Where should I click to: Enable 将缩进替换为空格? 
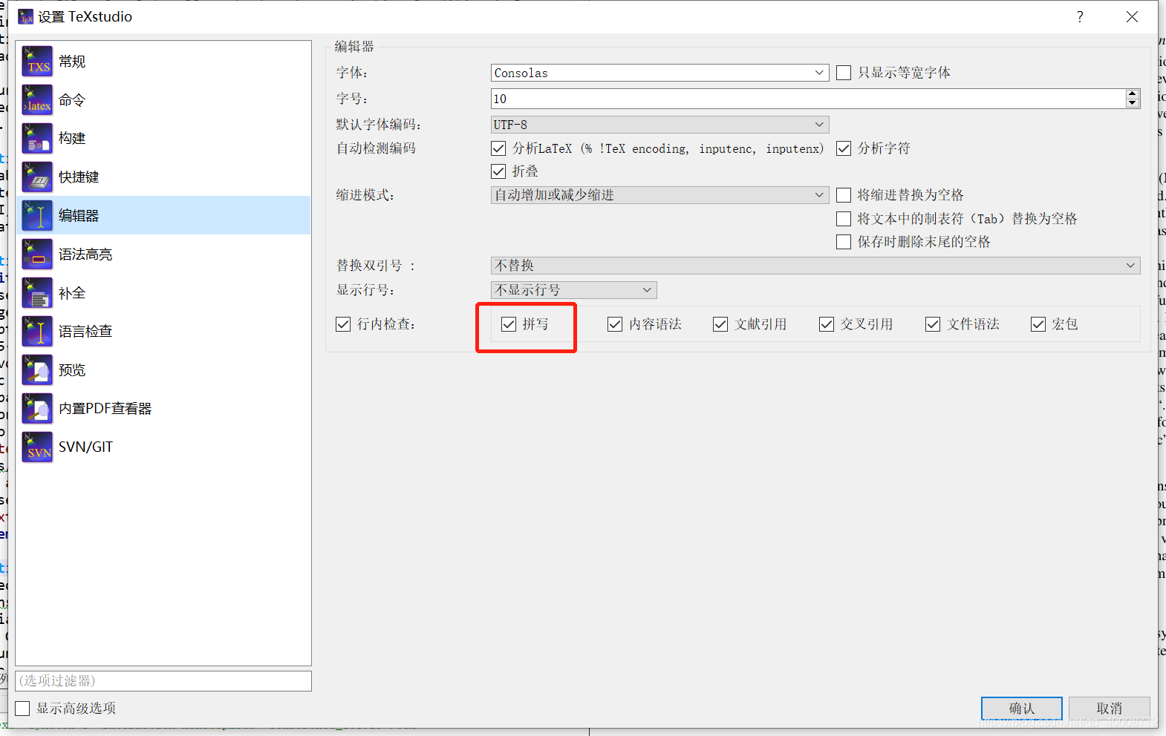(x=844, y=195)
